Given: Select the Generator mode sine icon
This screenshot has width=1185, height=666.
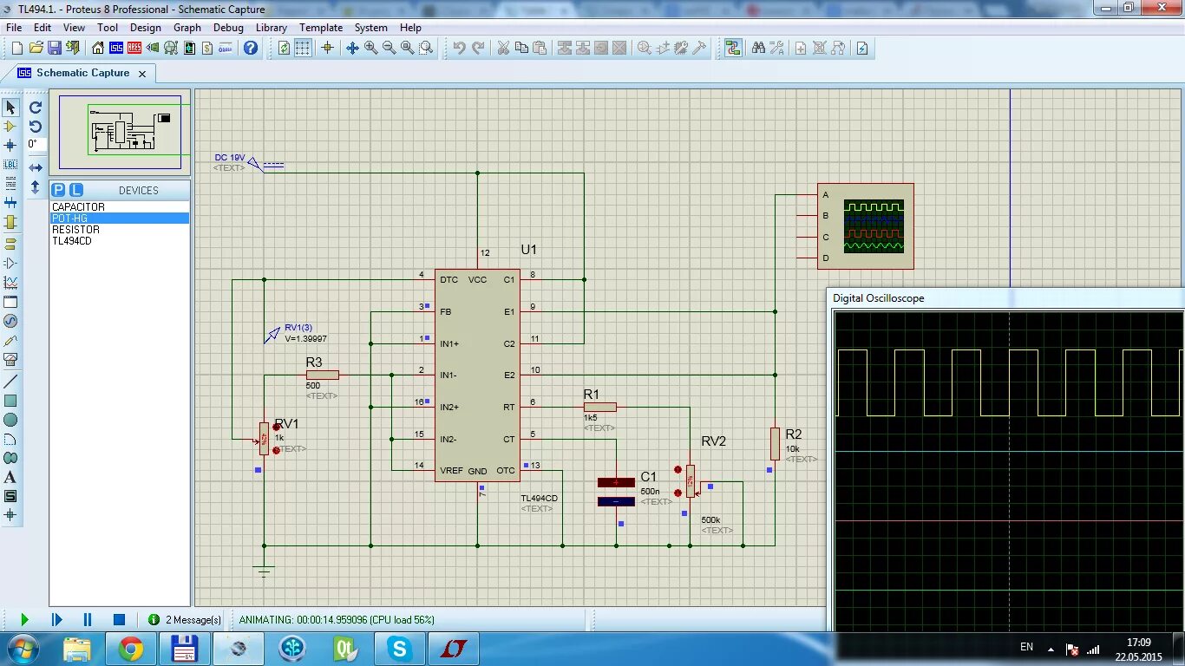Looking at the screenshot, I should [x=10, y=321].
